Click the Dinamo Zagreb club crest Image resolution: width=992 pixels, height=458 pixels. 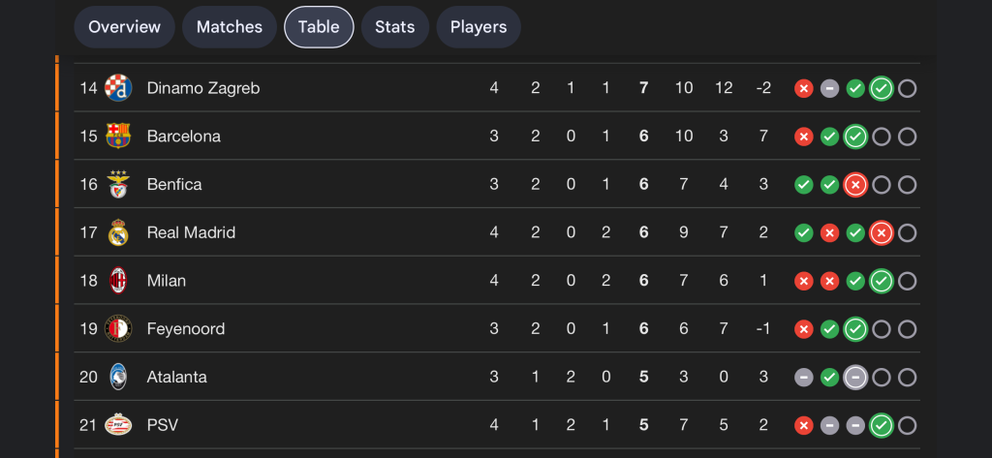pyautogui.click(x=118, y=88)
